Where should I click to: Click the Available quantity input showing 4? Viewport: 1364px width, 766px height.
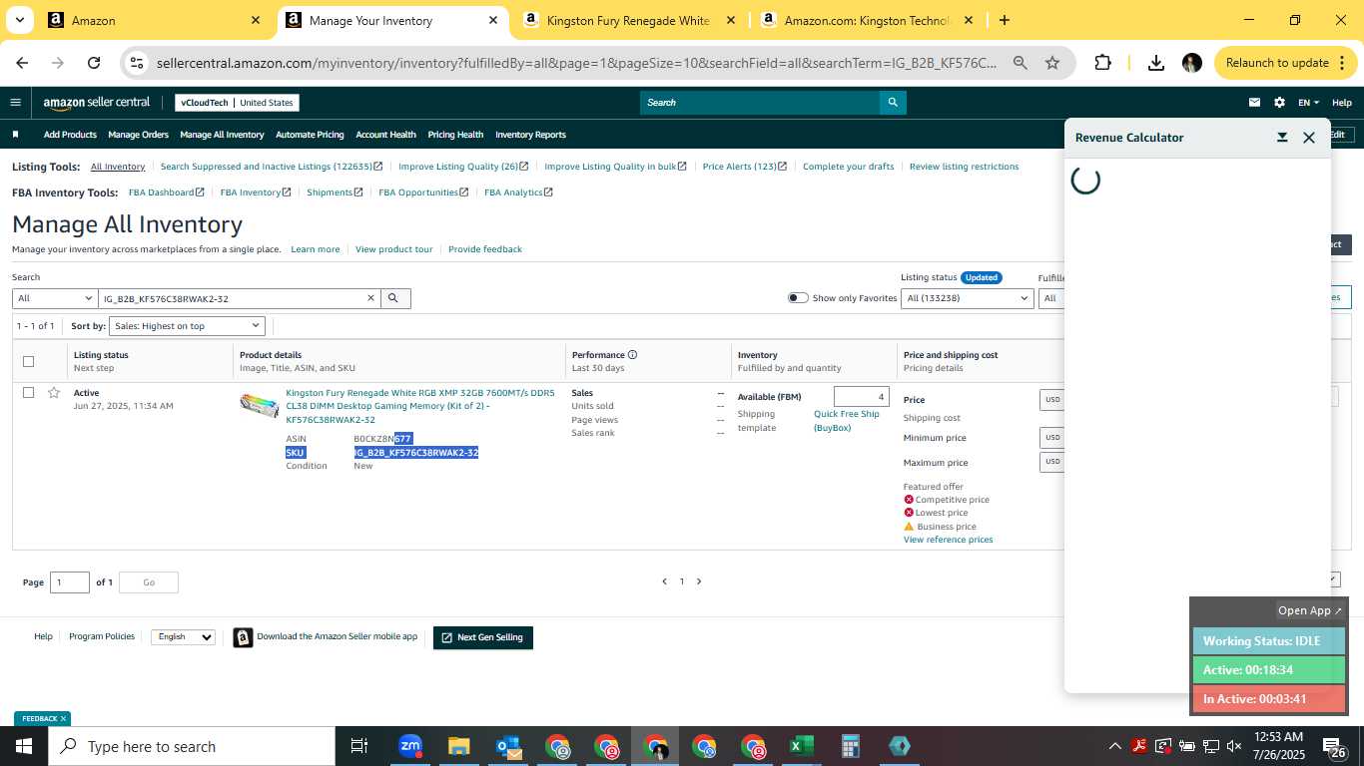[862, 397]
